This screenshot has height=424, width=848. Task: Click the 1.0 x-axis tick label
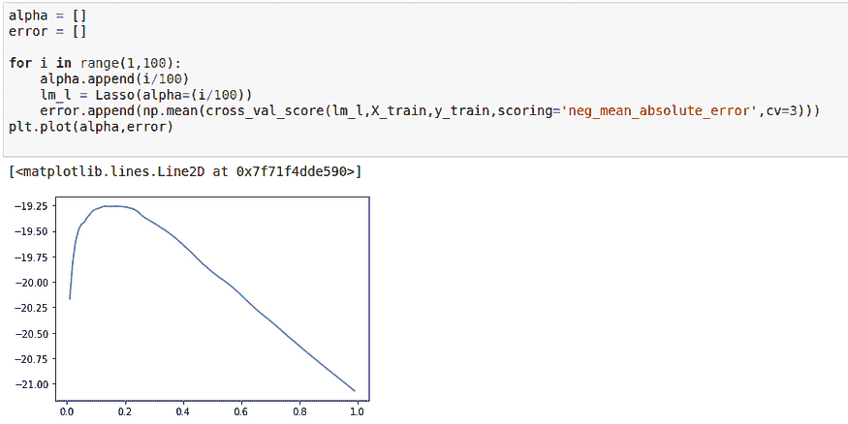click(357, 410)
